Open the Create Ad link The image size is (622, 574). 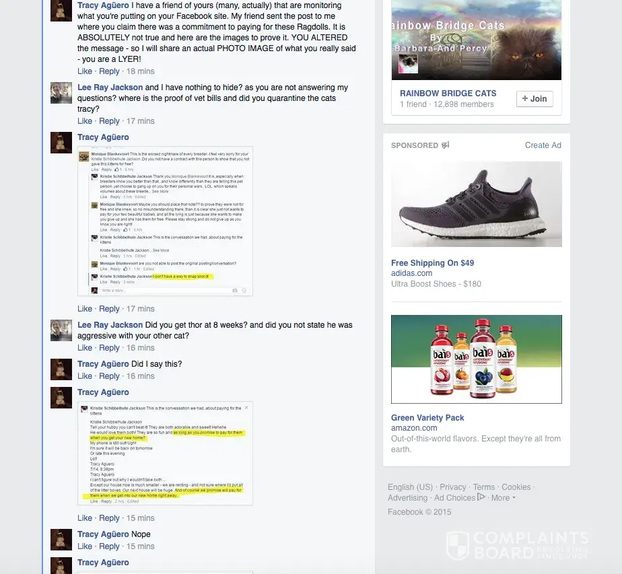(543, 145)
